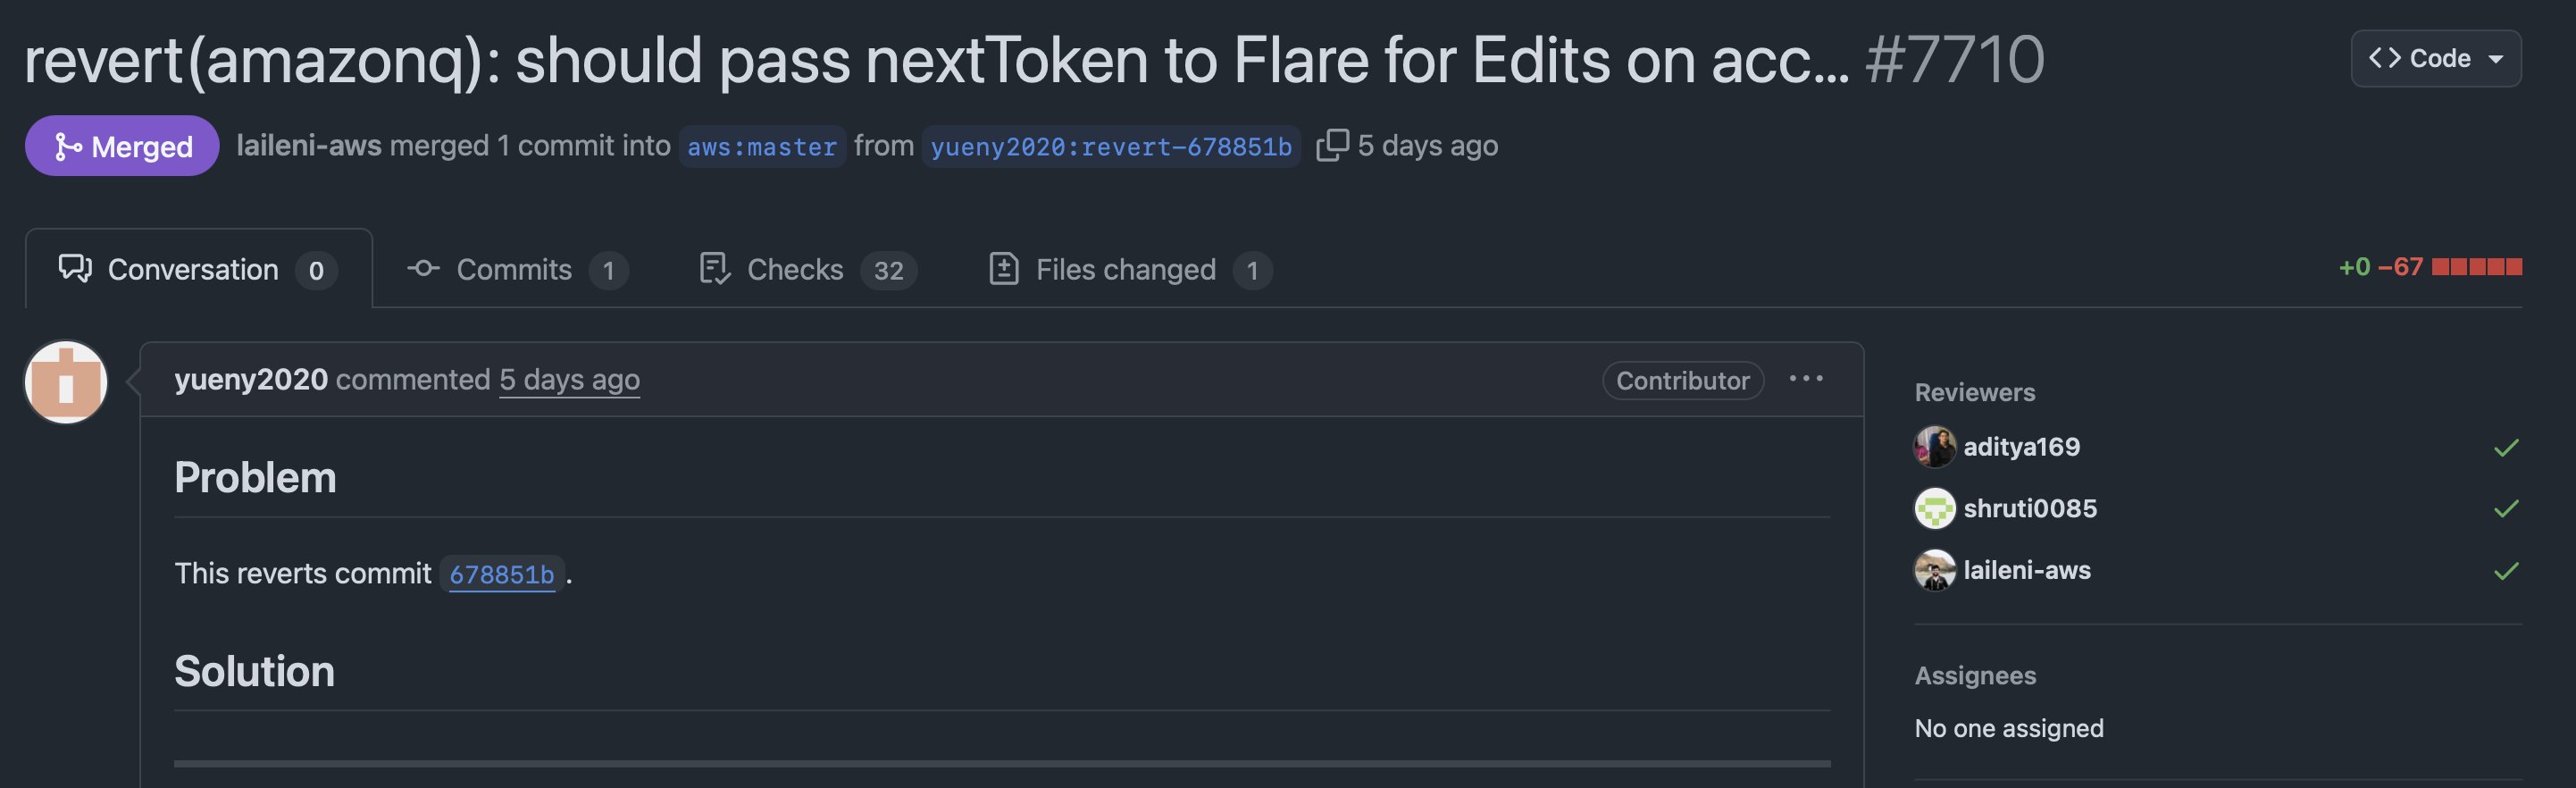
Task: Click laileni-aws reviewer avatar
Action: point(1934,571)
